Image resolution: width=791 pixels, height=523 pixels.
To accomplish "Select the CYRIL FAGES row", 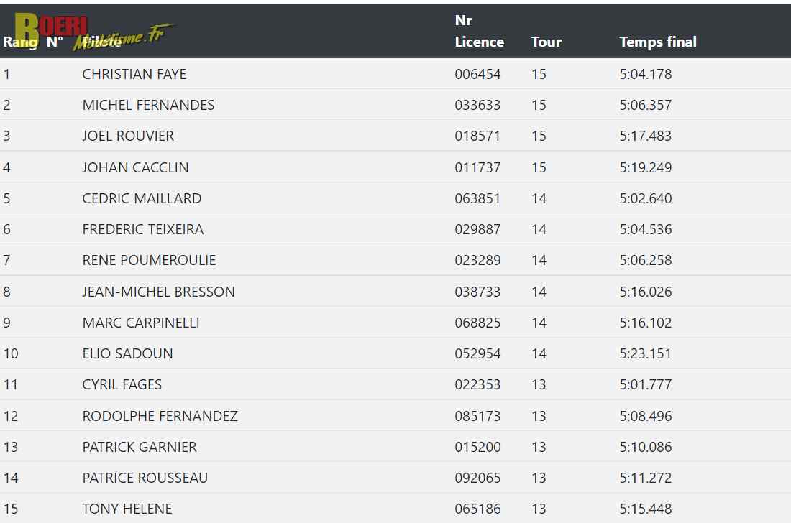I will click(395, 384).
